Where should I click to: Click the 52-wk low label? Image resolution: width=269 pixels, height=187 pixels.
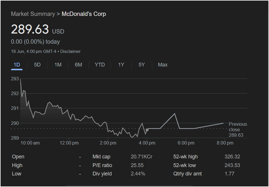click(x=185, y=165)
